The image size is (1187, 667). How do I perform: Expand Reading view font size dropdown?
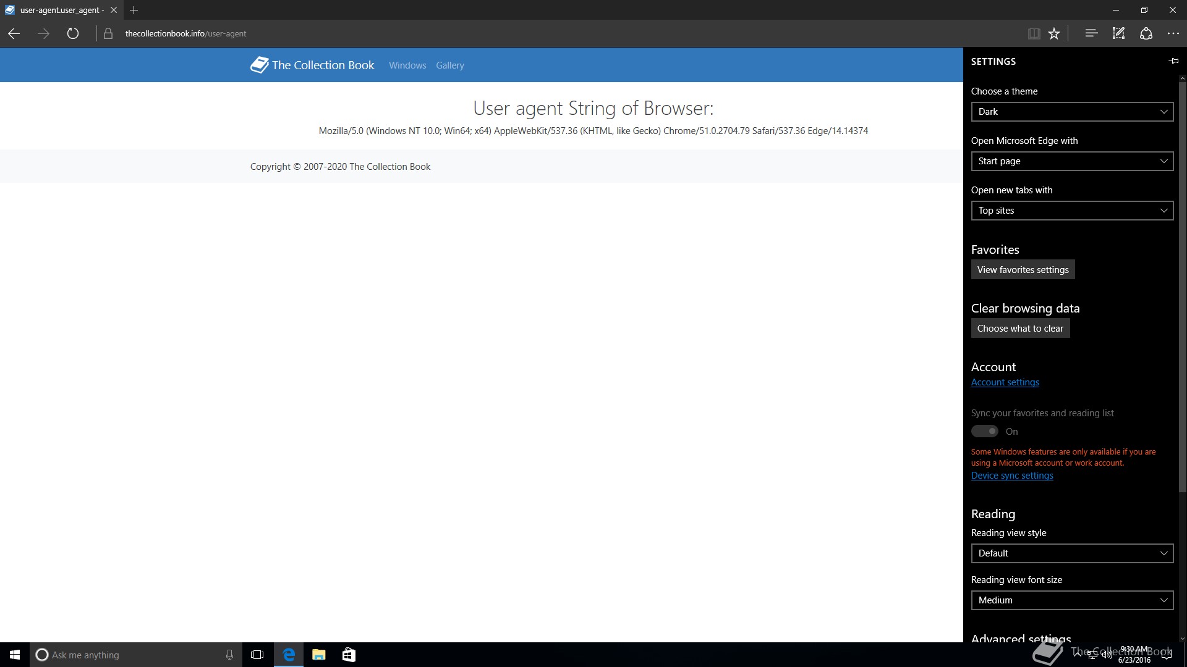1072,600
